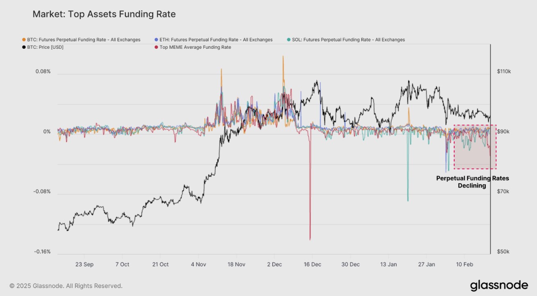
Task: Click the glassnode logo
Action: pos(499,285)
